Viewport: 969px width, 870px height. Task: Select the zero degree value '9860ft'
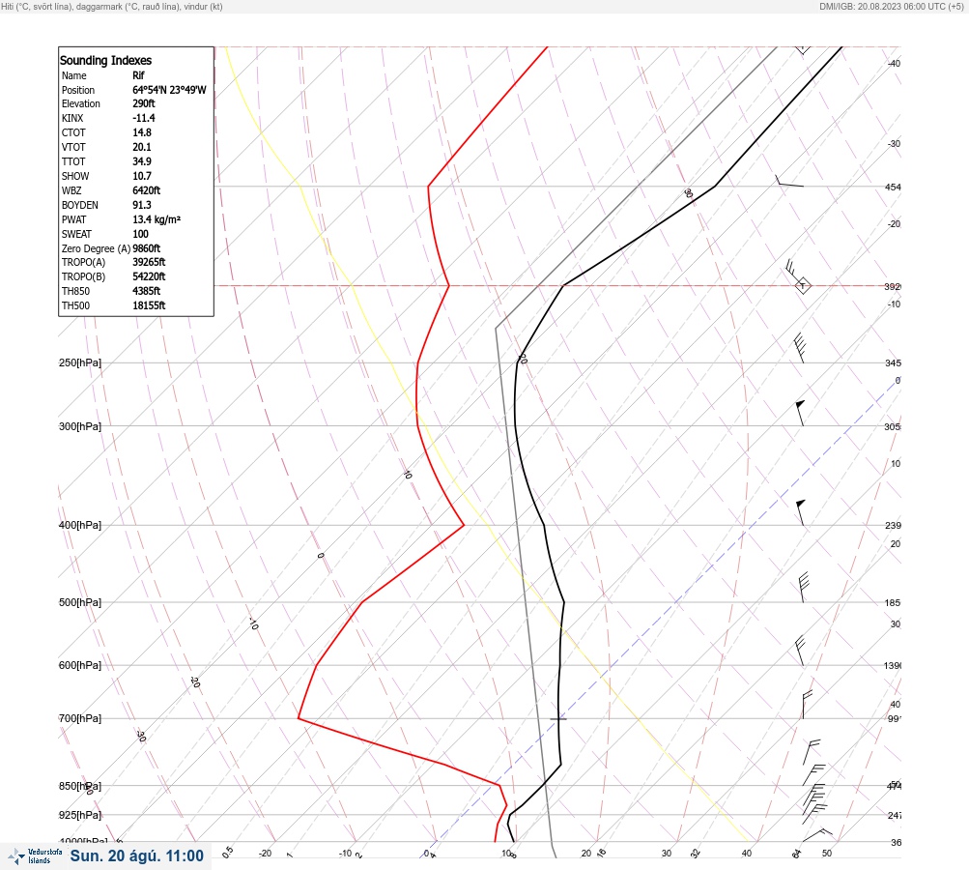tap(147, 248)
